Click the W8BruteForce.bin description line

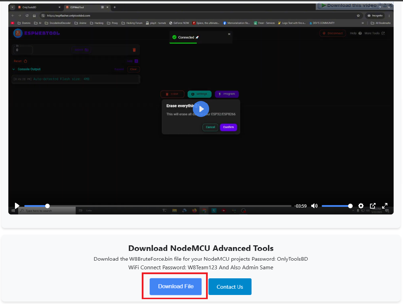201,259
